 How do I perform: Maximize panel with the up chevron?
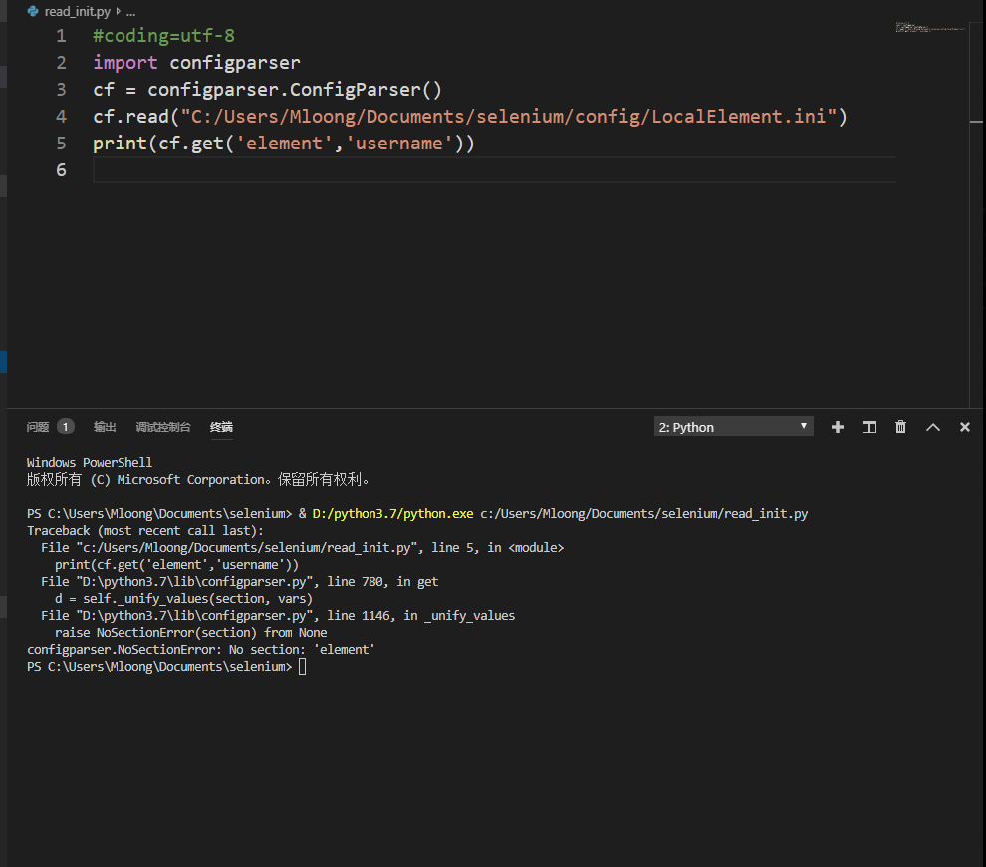click(933, 427)
